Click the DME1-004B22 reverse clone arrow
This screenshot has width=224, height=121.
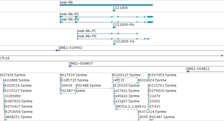(188, 71)
